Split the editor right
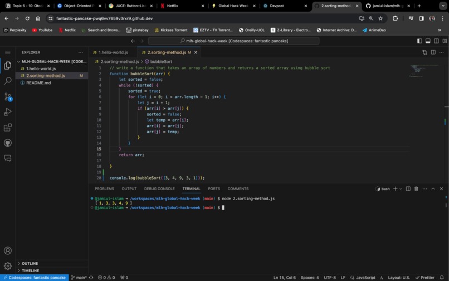 coord(433,52)
